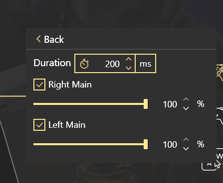The height and width of the screenshot is (183, 223).
Task: Uncheck the Left Main checkbox
Action: coord(39,125)
